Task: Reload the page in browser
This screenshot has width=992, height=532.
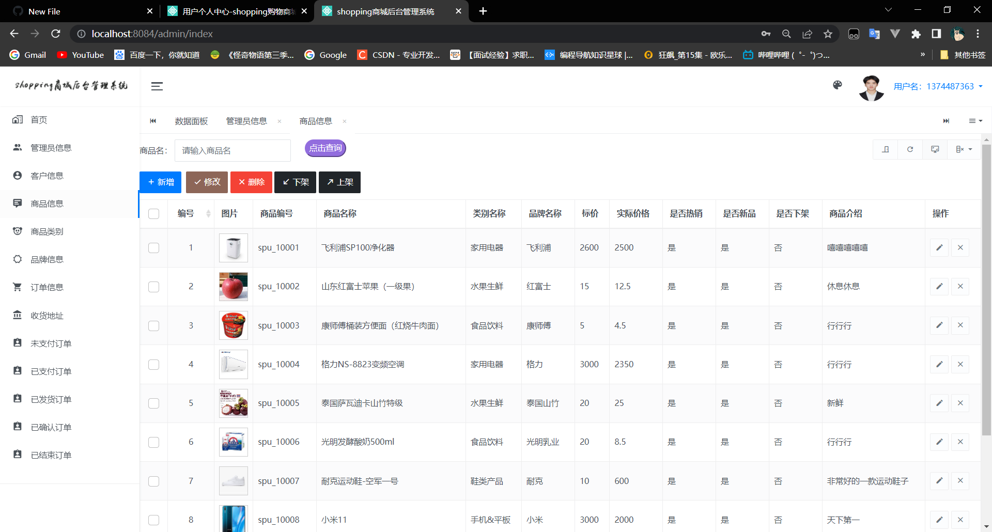Action: tap(56, 34)
